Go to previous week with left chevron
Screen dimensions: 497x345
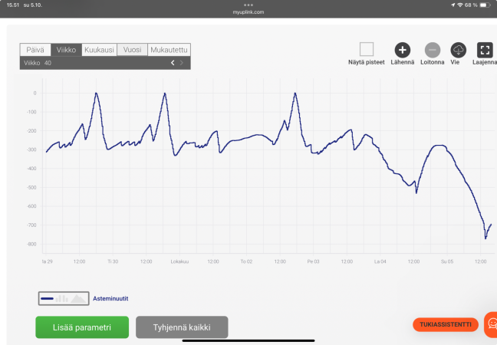[x=173, y=63]
